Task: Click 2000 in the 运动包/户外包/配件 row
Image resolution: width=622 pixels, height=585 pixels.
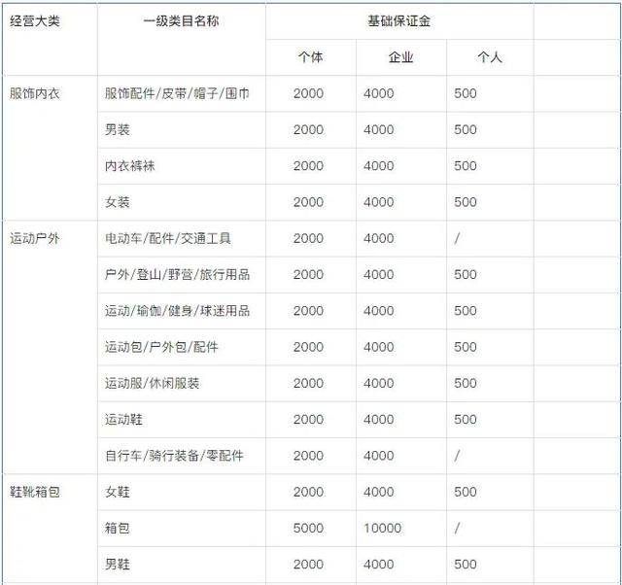Action: tap(308, 347)
